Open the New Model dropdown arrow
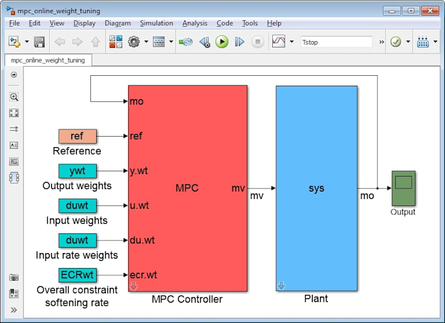 pos(27,42)
